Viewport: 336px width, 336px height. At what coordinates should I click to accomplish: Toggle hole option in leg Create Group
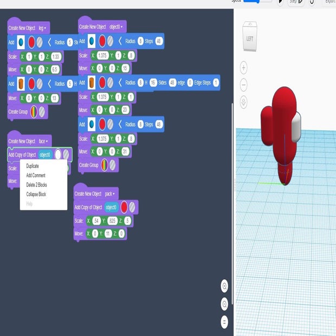(x=42, y=111)
